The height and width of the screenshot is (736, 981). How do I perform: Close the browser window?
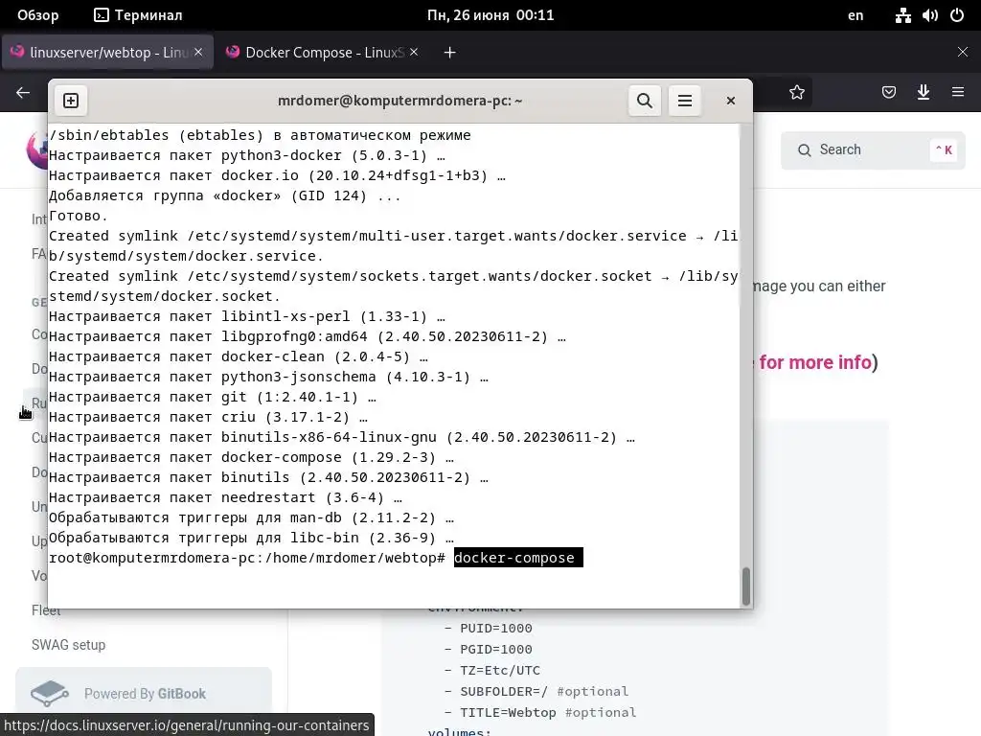(963, 52)
